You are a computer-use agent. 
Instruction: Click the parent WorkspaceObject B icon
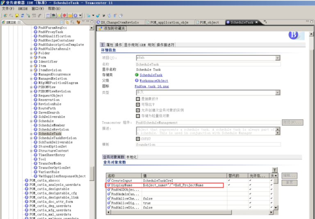pos(137,80)
